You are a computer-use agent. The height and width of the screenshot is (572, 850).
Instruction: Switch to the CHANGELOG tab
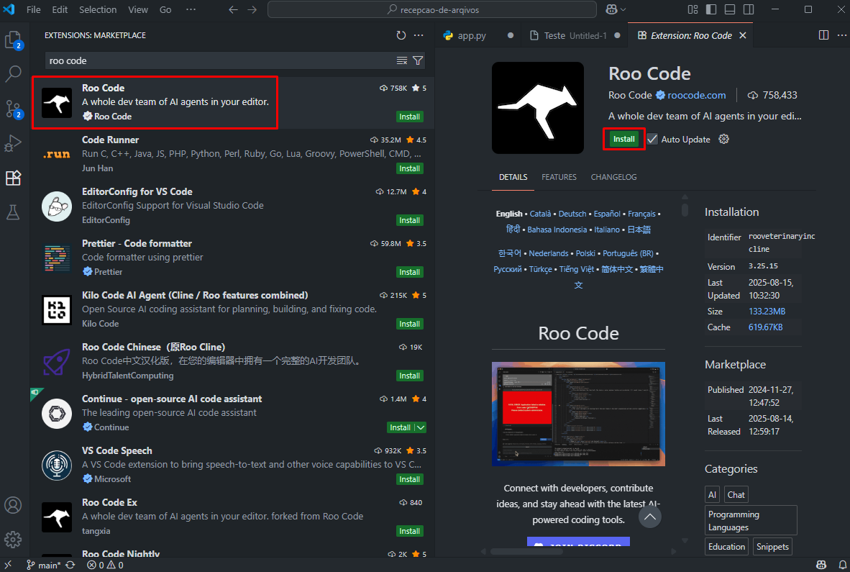click(x=613, y=177)
